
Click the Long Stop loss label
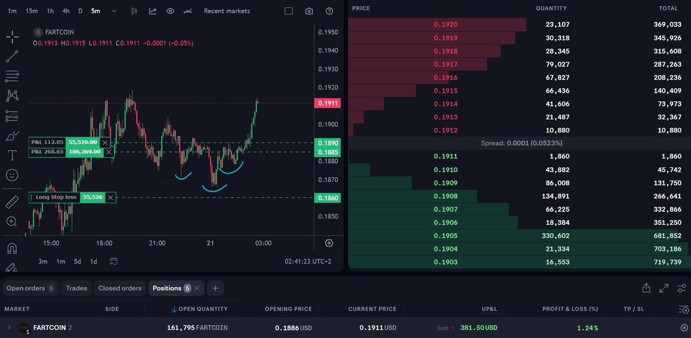(56, 198)
